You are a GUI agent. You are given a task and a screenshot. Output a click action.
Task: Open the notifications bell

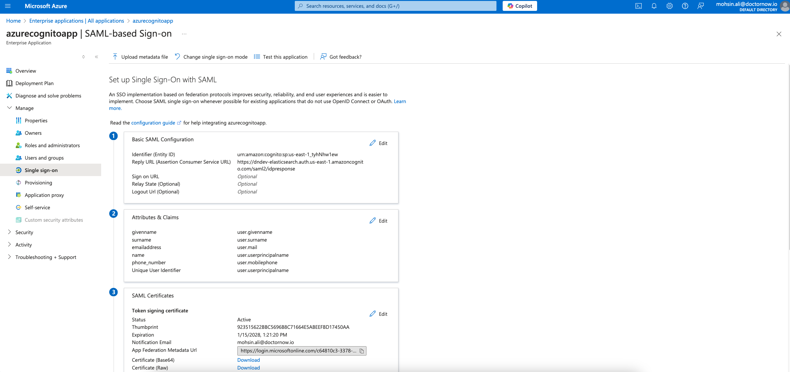[654, 6]
